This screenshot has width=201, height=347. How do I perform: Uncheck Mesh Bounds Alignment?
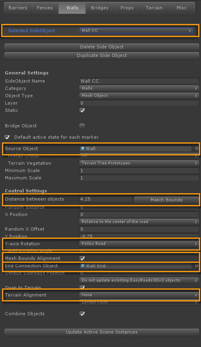tap(82, 258)
